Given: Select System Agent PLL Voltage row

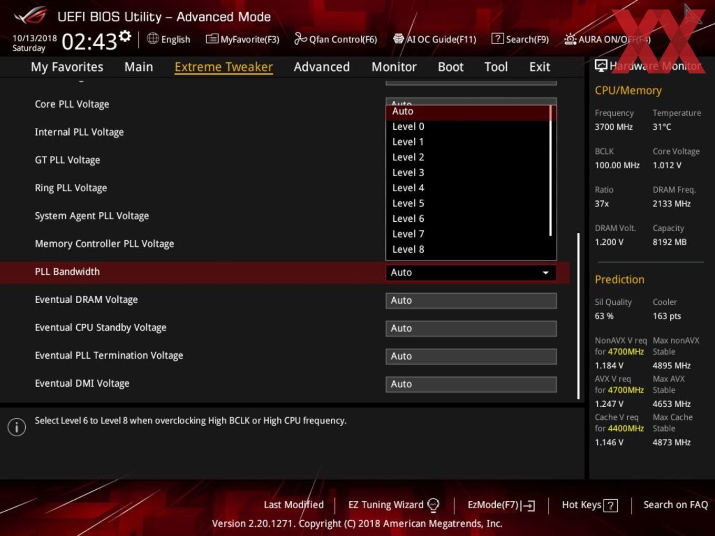Looking at the screenshot, I should click(92, 215).
